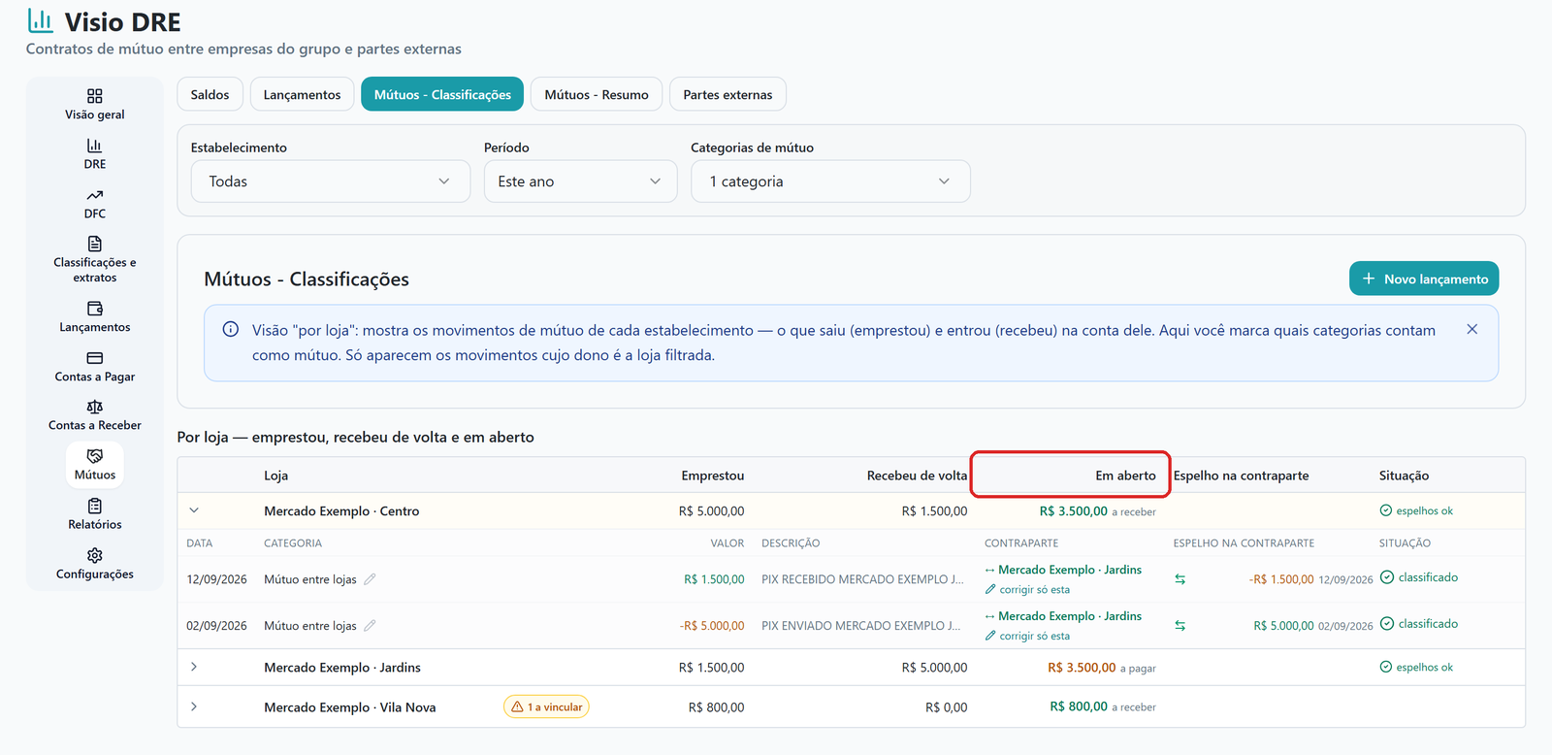Open Lançamentos in the left sidebar
This screenshot has width=1552, height=755.
(95, 317)
